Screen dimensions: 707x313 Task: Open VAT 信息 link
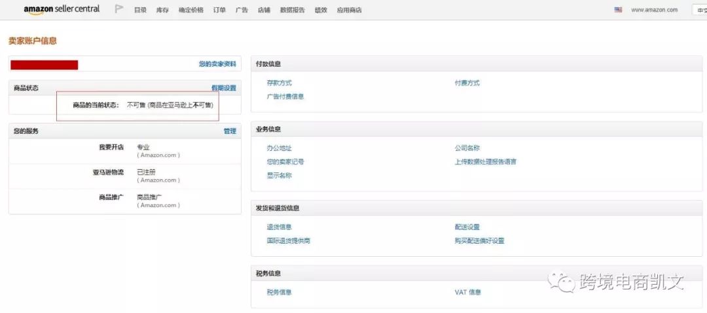[467, 292]
